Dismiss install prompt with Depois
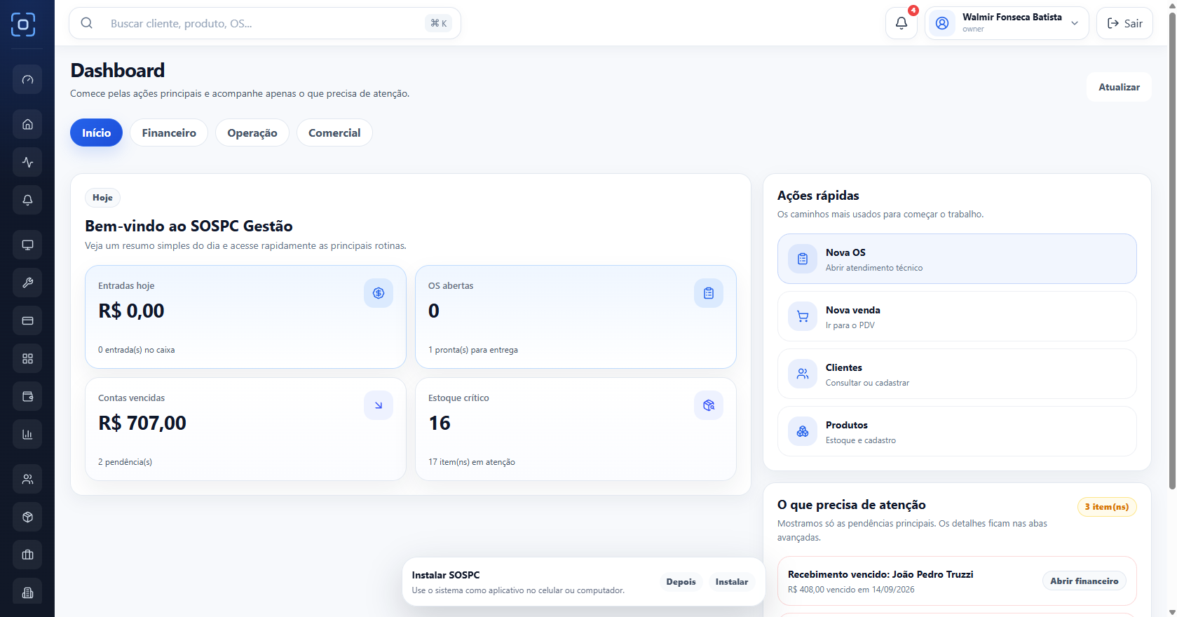 (681, 582)
